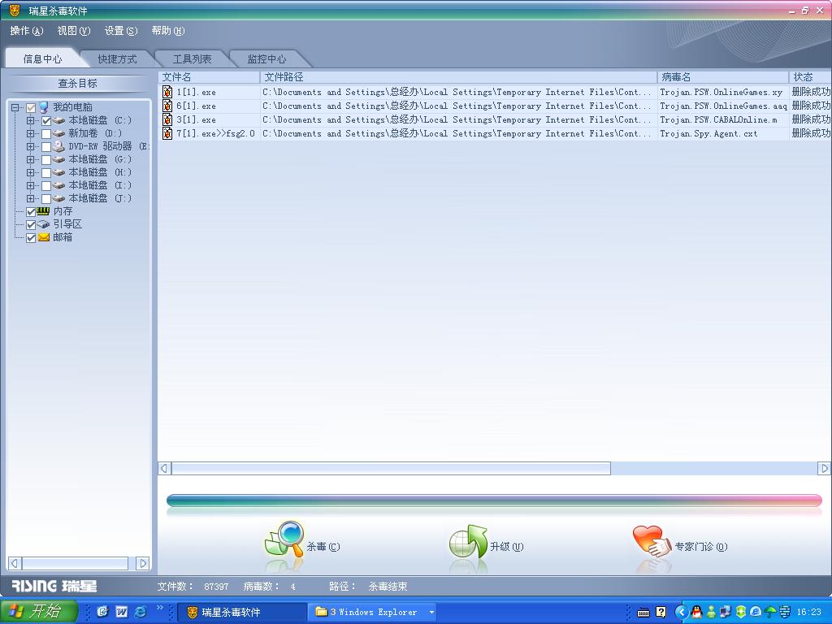Click the Rising lion logo in title bar

pyautogui.click(x=15, y=10)
